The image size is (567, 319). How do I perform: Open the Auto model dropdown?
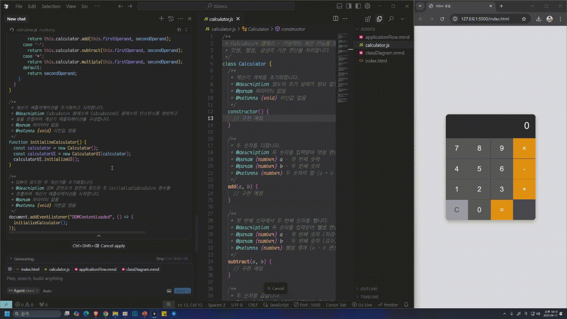tap(47, 291)
